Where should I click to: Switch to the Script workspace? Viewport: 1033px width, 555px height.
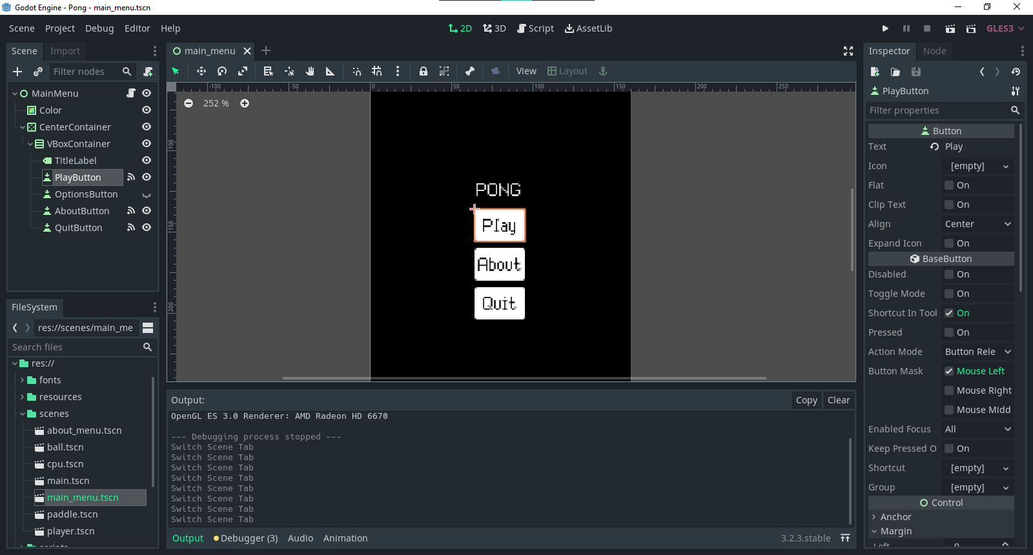tap(535, 28)
